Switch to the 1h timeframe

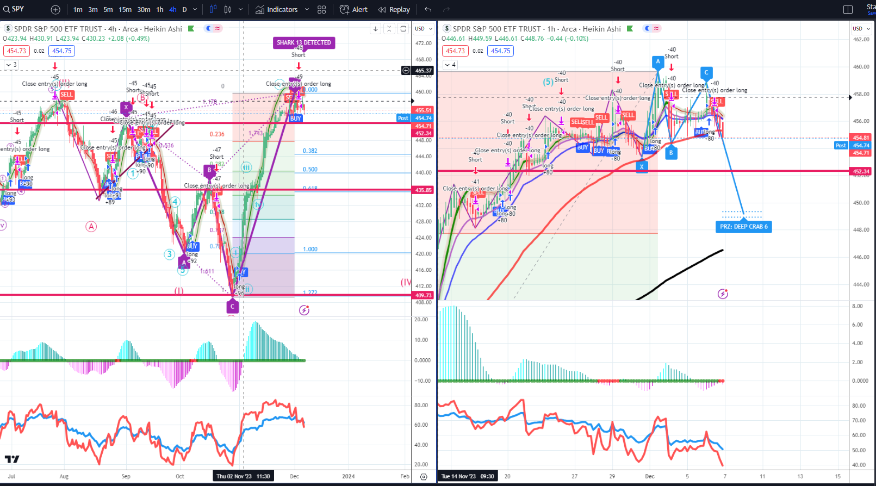tap(160, 9)
